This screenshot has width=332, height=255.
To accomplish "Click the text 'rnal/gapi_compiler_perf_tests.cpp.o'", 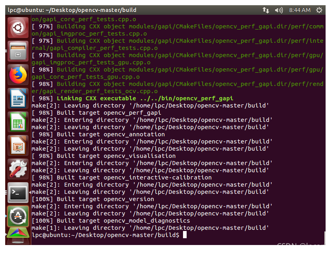I will [95, 48].
